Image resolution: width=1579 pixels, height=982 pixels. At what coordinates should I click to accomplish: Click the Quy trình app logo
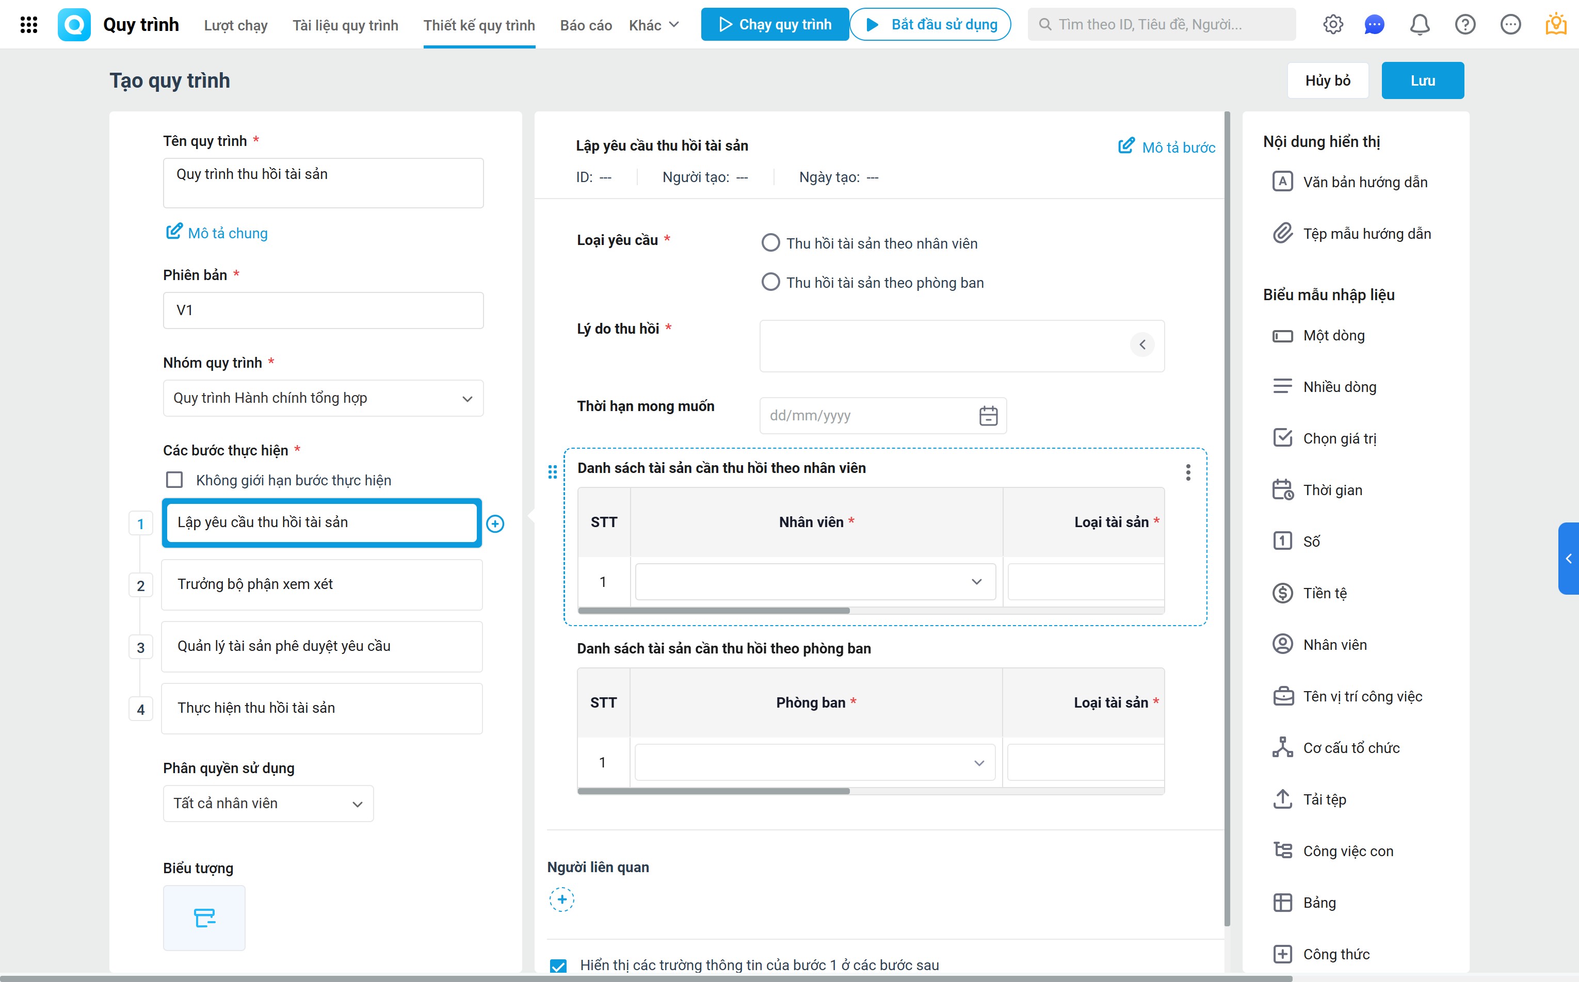point(74,25)
